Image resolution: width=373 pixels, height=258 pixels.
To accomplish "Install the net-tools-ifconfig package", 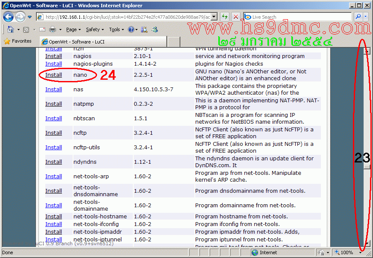I will [53, 224].
